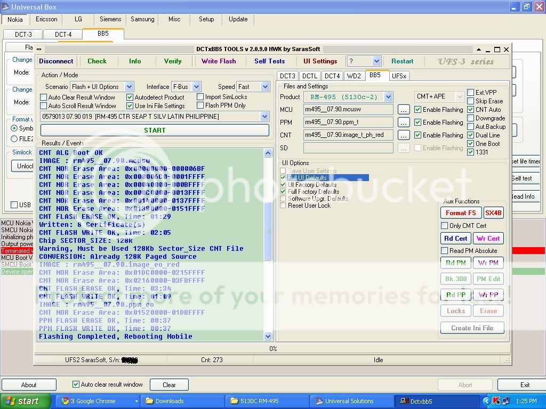Click Disconnect button
This screenshot has height=409, width=546.
point(56,61)
